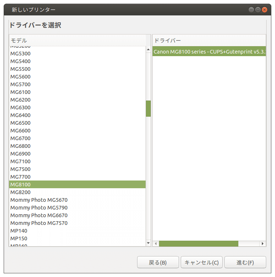Maximize the 新しいプリンター window
275x277 pixels.
click(x=258, y=10)
